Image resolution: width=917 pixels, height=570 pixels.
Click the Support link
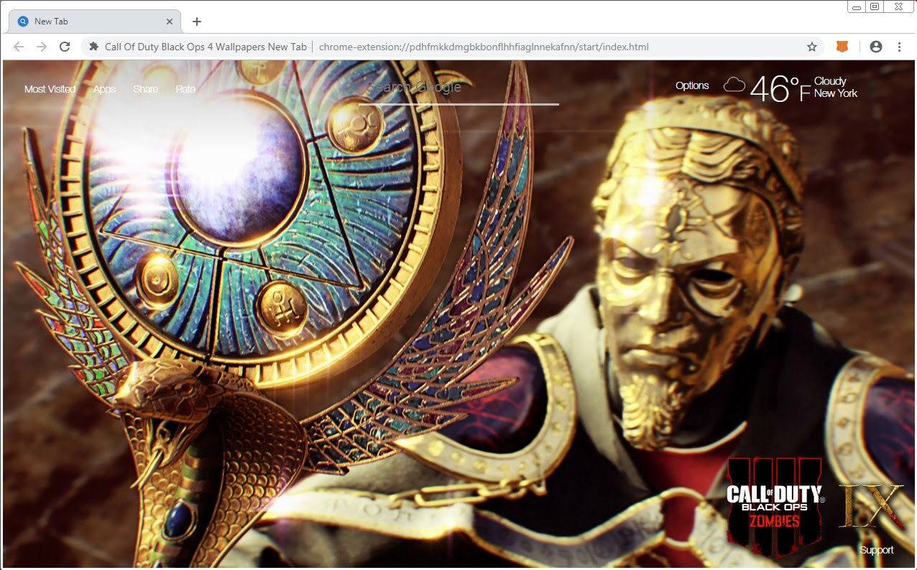point(877,550)
